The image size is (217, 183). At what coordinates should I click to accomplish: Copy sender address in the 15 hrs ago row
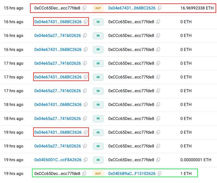click(x=84, y=8)
